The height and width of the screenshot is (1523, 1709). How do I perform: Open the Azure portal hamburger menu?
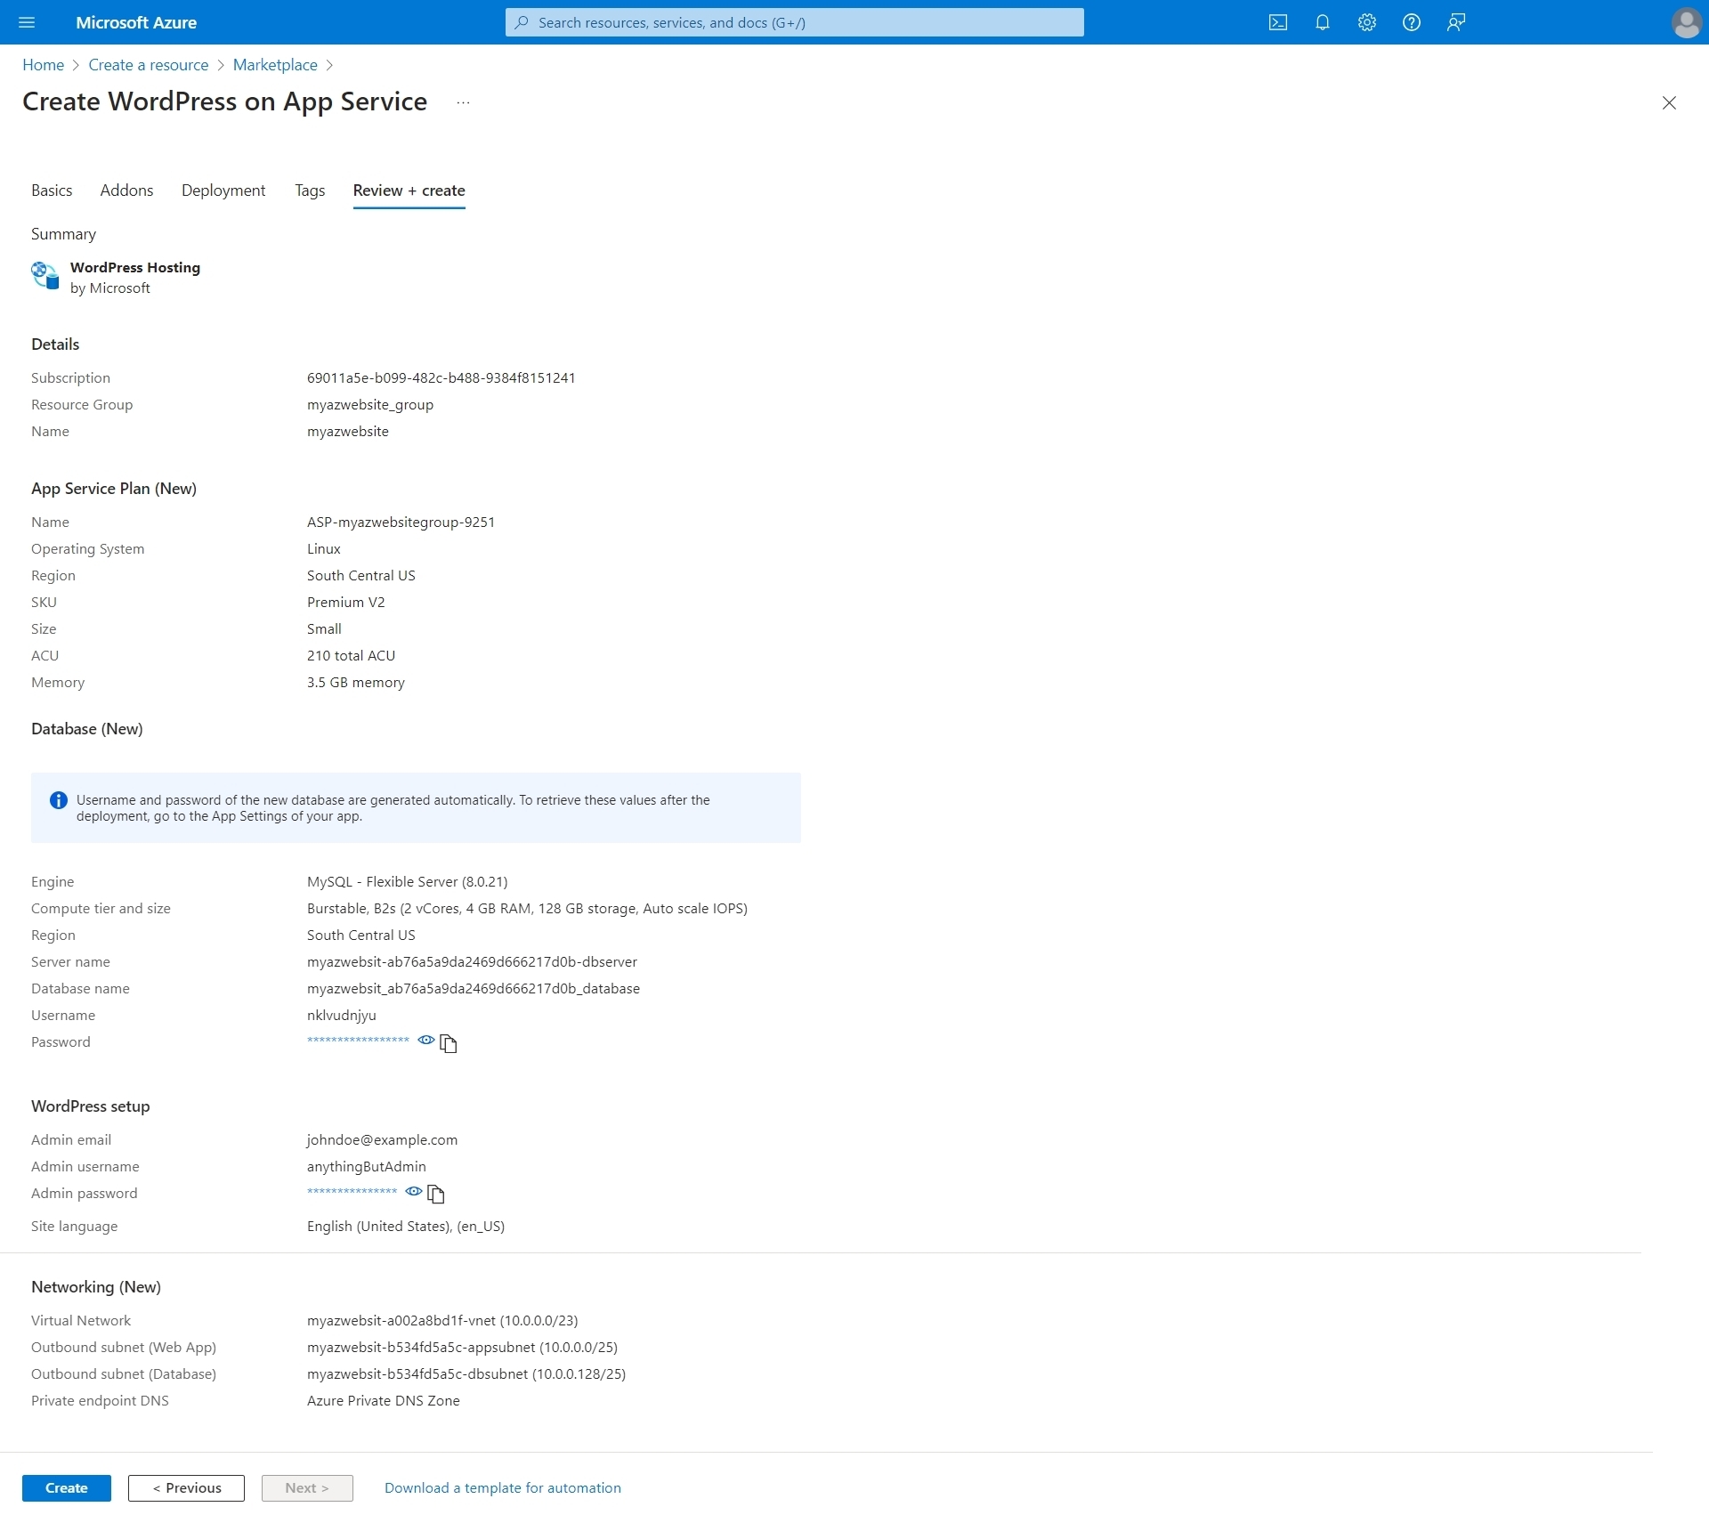point(27,22)
